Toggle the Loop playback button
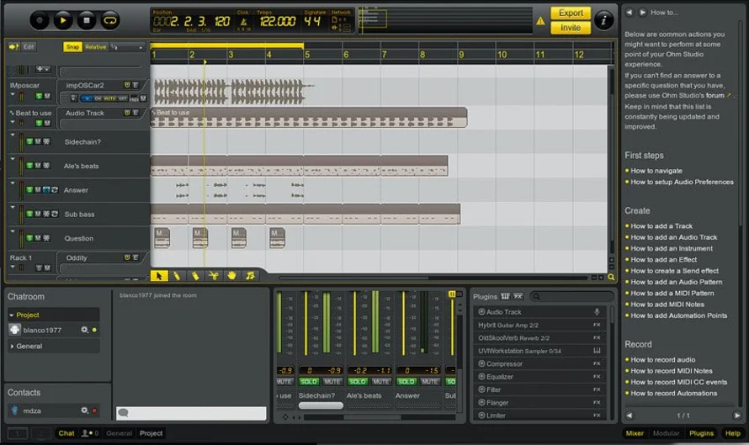Image resolution: width=749 pixels, height=445 pixels. coord(110,19)
